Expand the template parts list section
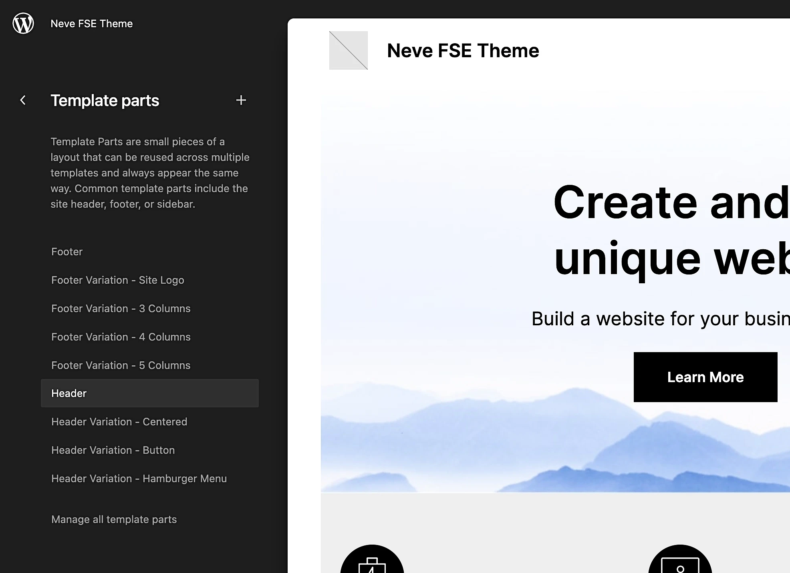 (241, 100)
